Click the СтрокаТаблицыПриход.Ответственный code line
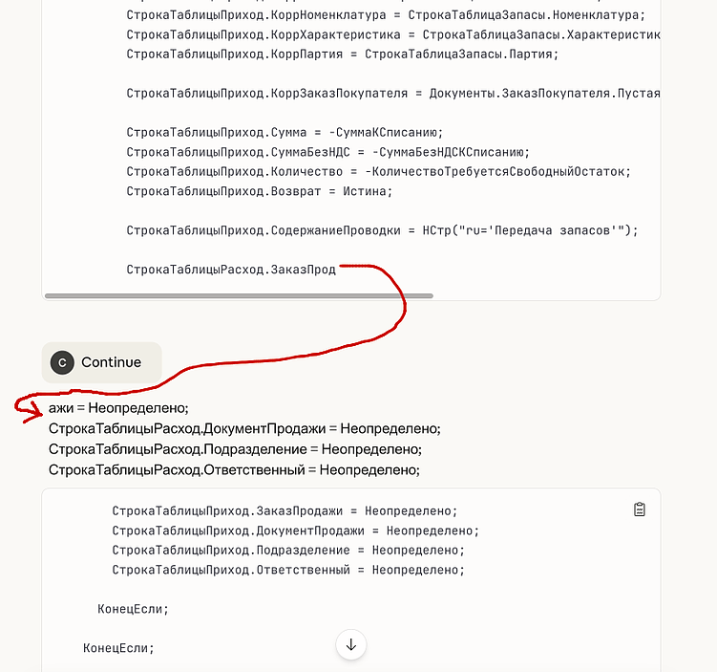The height and width of the screenshot is (672, 717). [x=287, y=570]
